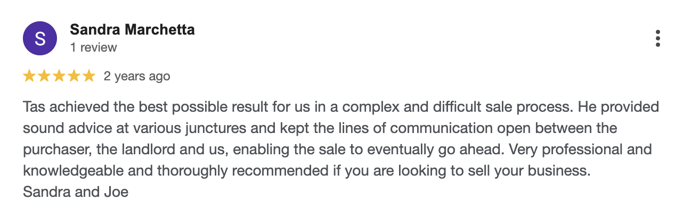Click the word "Tas" starting the review
The height and width of the screenshot is (216, 683).
click(x=32, y=107)
